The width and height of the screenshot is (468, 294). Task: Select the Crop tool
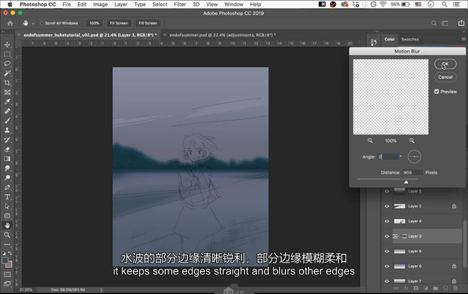click(x=7, y=83)
